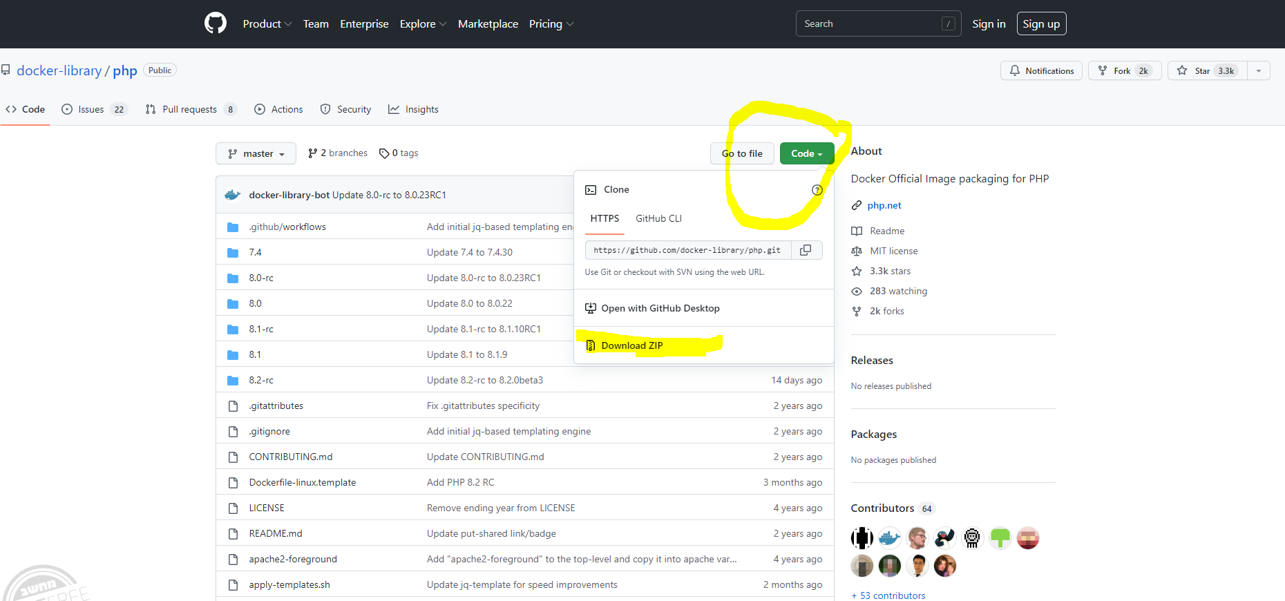This screenshot has width=1285, height=601.
Task: Click the GitHub octocat logo
Action: pos(216,23)
